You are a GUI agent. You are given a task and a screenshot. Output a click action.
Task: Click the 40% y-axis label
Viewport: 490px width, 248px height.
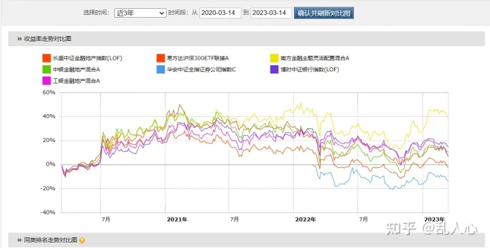click(49, 117)
